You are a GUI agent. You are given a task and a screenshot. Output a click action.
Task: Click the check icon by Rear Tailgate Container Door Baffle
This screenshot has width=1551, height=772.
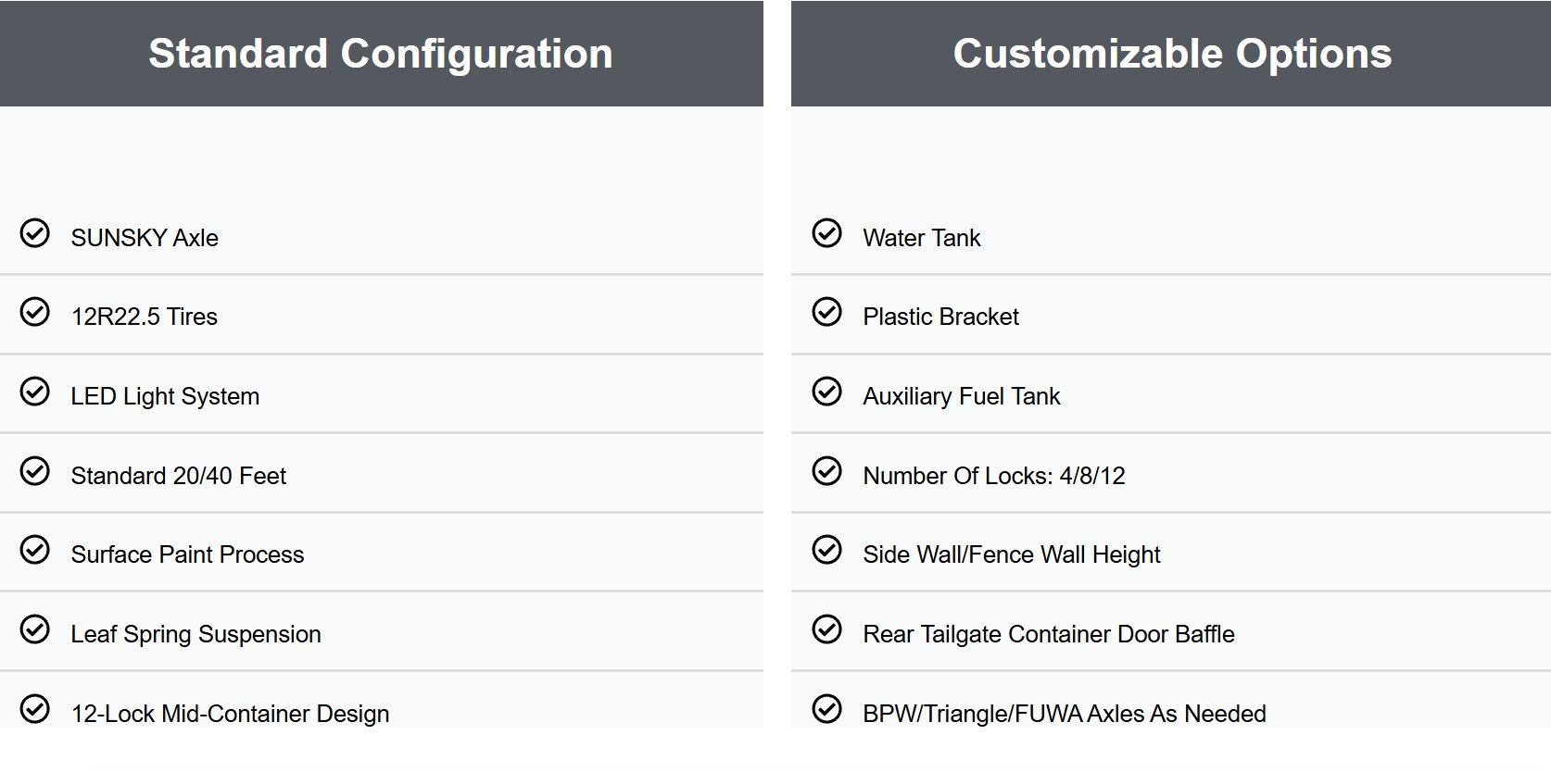click(x=826, y=629)
